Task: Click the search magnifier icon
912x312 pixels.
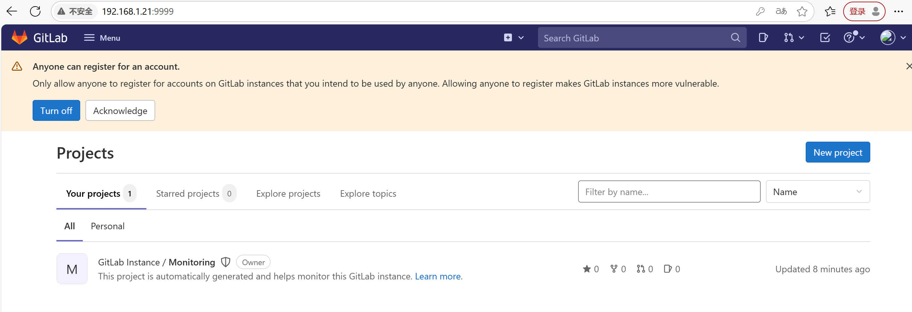Action: [x=735, y=38]
